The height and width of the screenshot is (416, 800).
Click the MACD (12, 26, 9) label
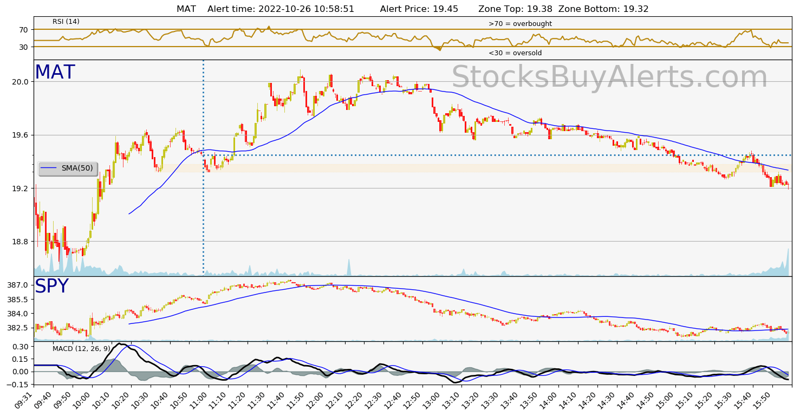point(81,348)
